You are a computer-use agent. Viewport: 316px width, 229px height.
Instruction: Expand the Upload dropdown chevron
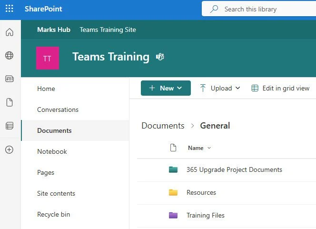(238, 88)
